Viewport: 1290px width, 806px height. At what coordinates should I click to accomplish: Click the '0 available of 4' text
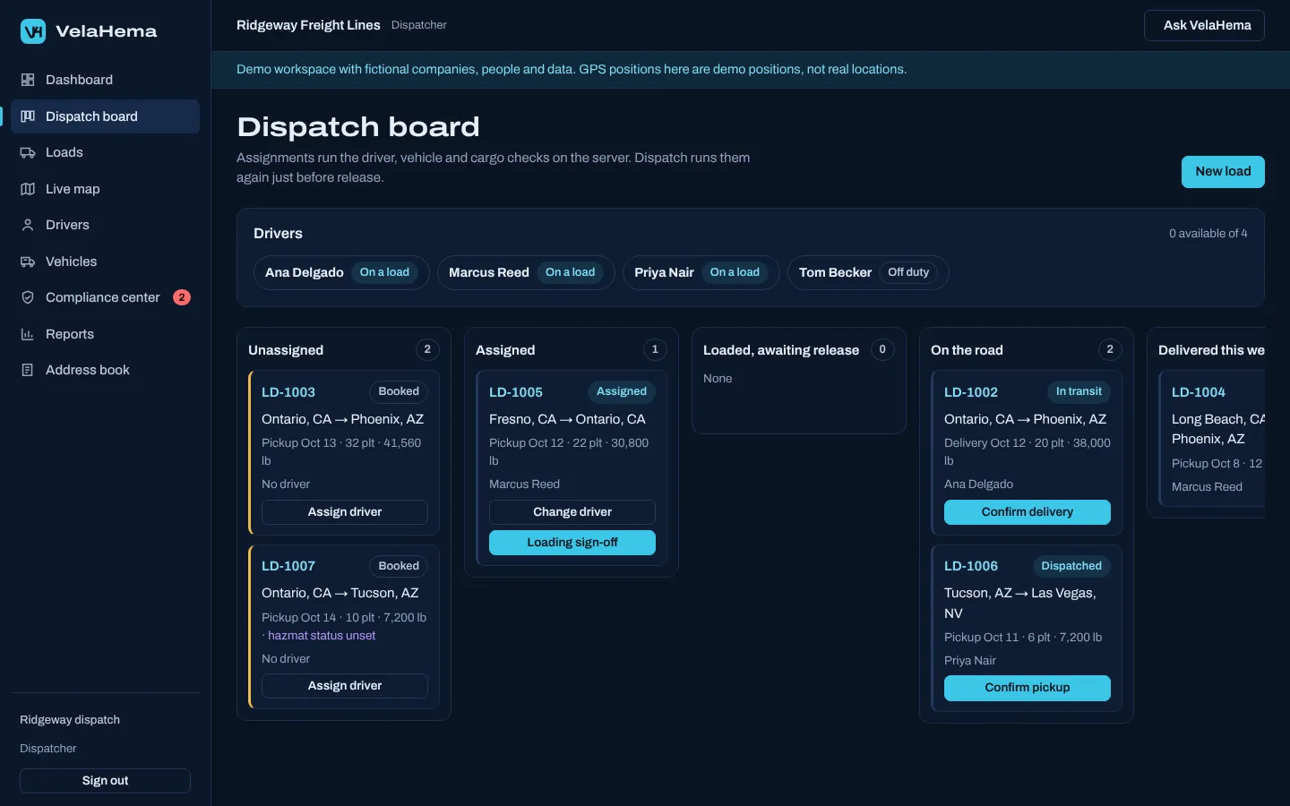point(1208,234)
